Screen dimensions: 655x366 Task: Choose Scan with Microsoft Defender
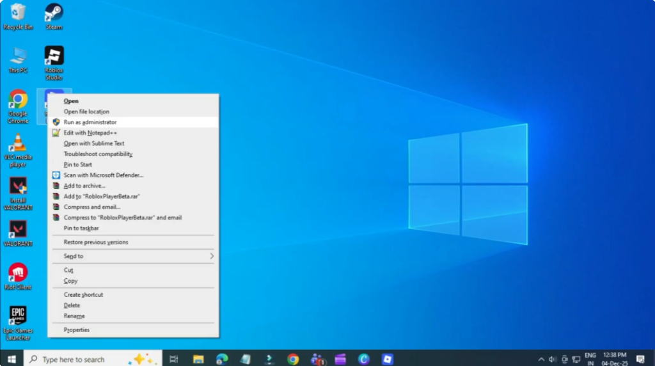(x=103, y=175)
